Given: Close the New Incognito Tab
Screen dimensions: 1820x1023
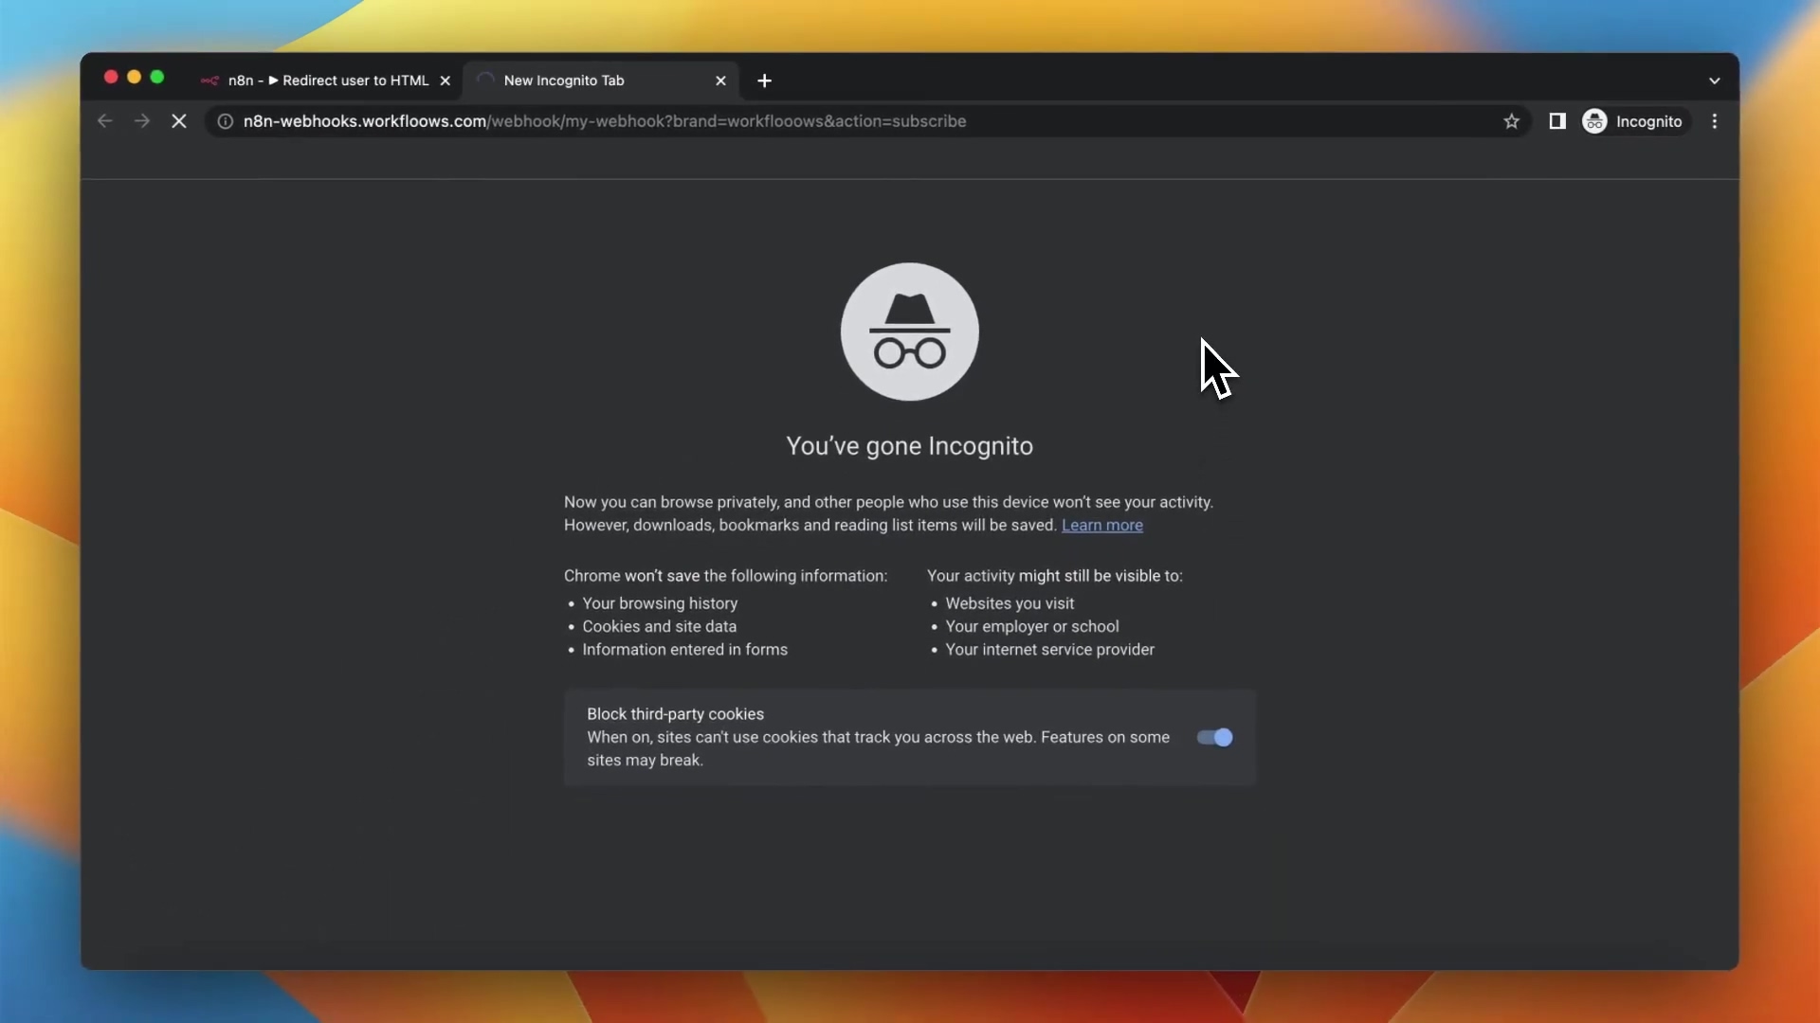Looking at the screenshot, I should [721, 81].
